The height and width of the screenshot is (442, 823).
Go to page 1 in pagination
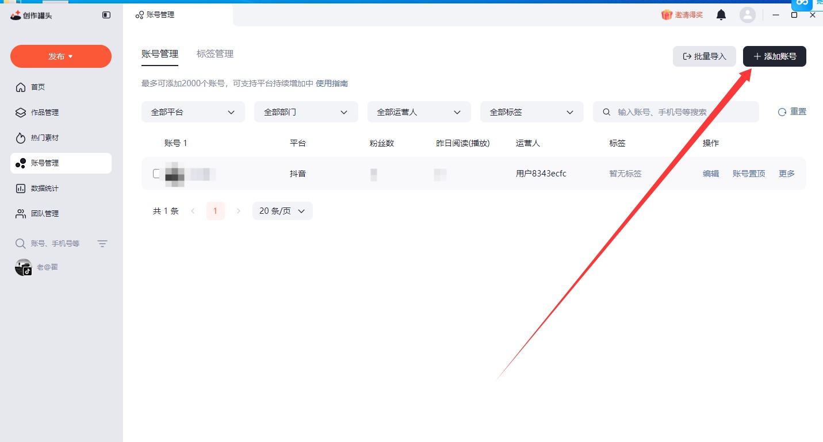[215, 211]
